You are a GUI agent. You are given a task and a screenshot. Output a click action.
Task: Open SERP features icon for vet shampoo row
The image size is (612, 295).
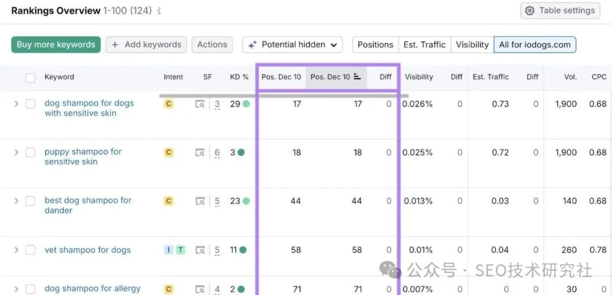pyautogui.click(x=200, y=250)
